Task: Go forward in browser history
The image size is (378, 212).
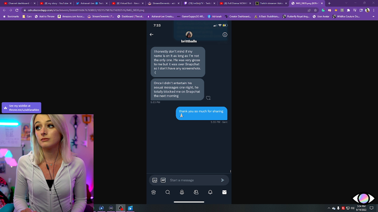Action: point(11,11)
